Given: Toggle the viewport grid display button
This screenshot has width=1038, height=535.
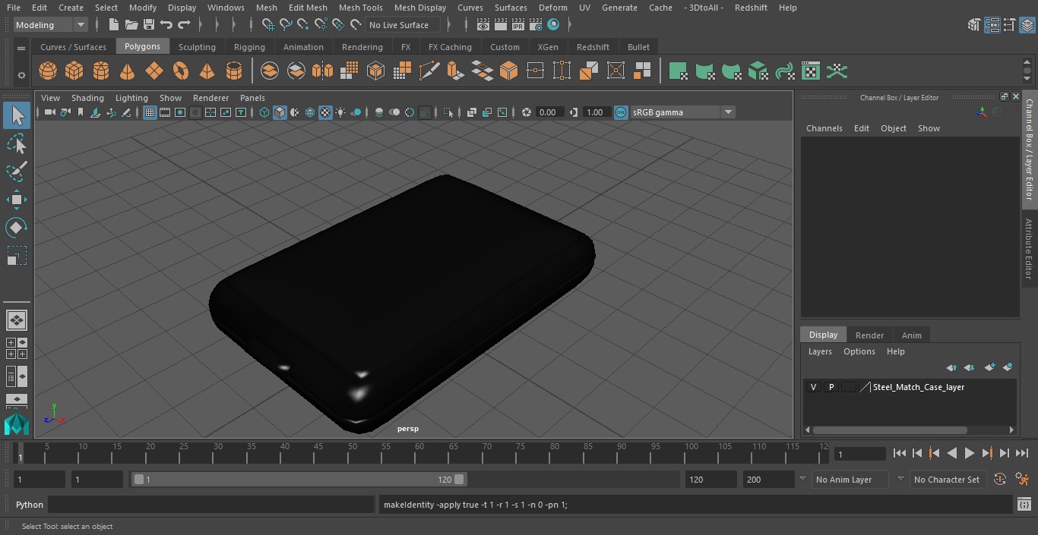Looking at the screenshot, I should [150, 112].
